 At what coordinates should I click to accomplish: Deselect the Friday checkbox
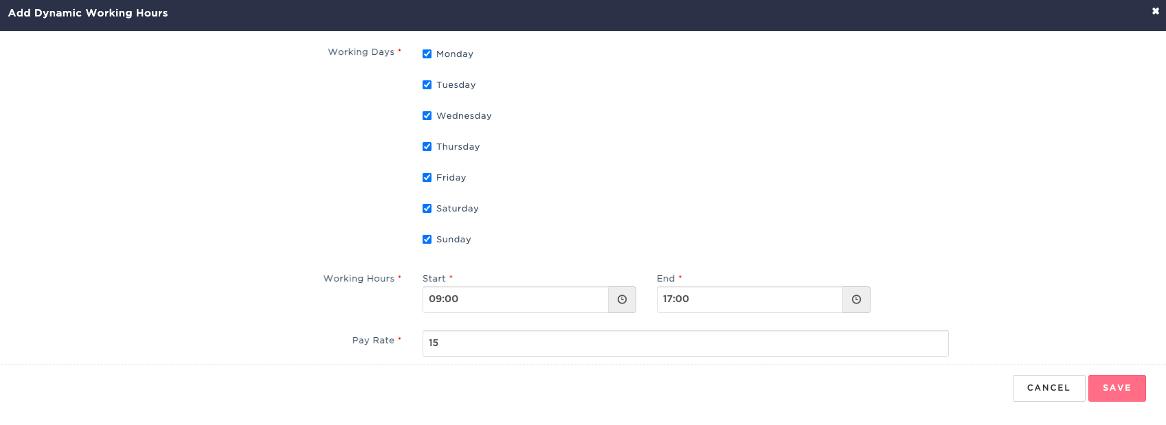pyautogui.click(x=427, y=177)
